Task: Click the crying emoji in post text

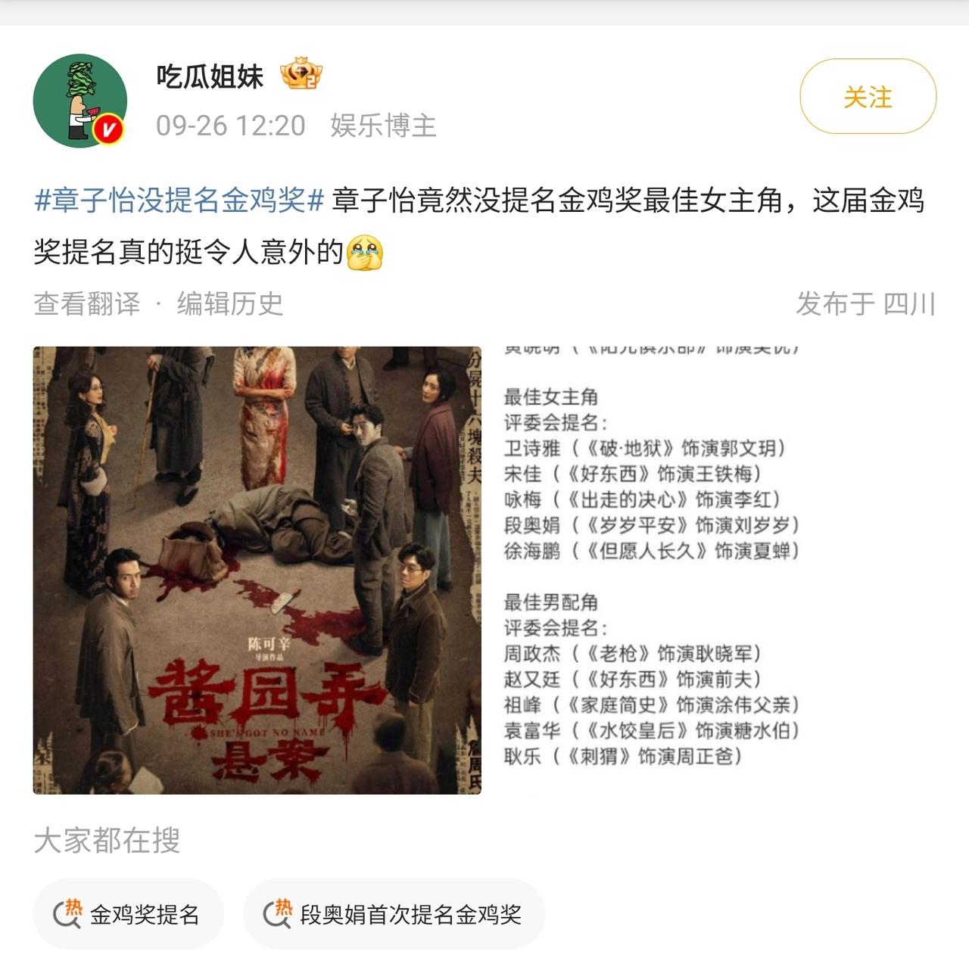Action: 364,253
